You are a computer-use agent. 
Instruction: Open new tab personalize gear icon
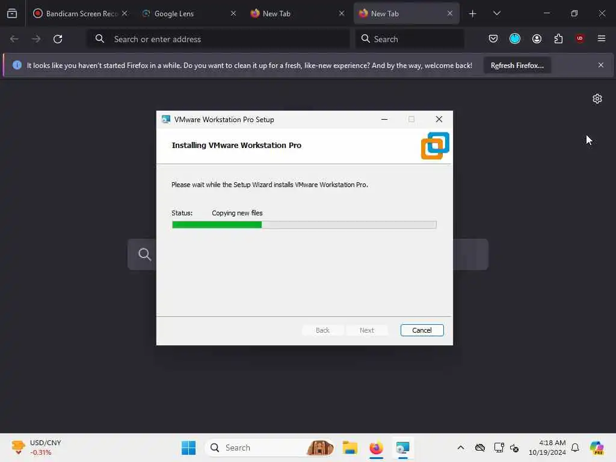click(x=597, y=99)
